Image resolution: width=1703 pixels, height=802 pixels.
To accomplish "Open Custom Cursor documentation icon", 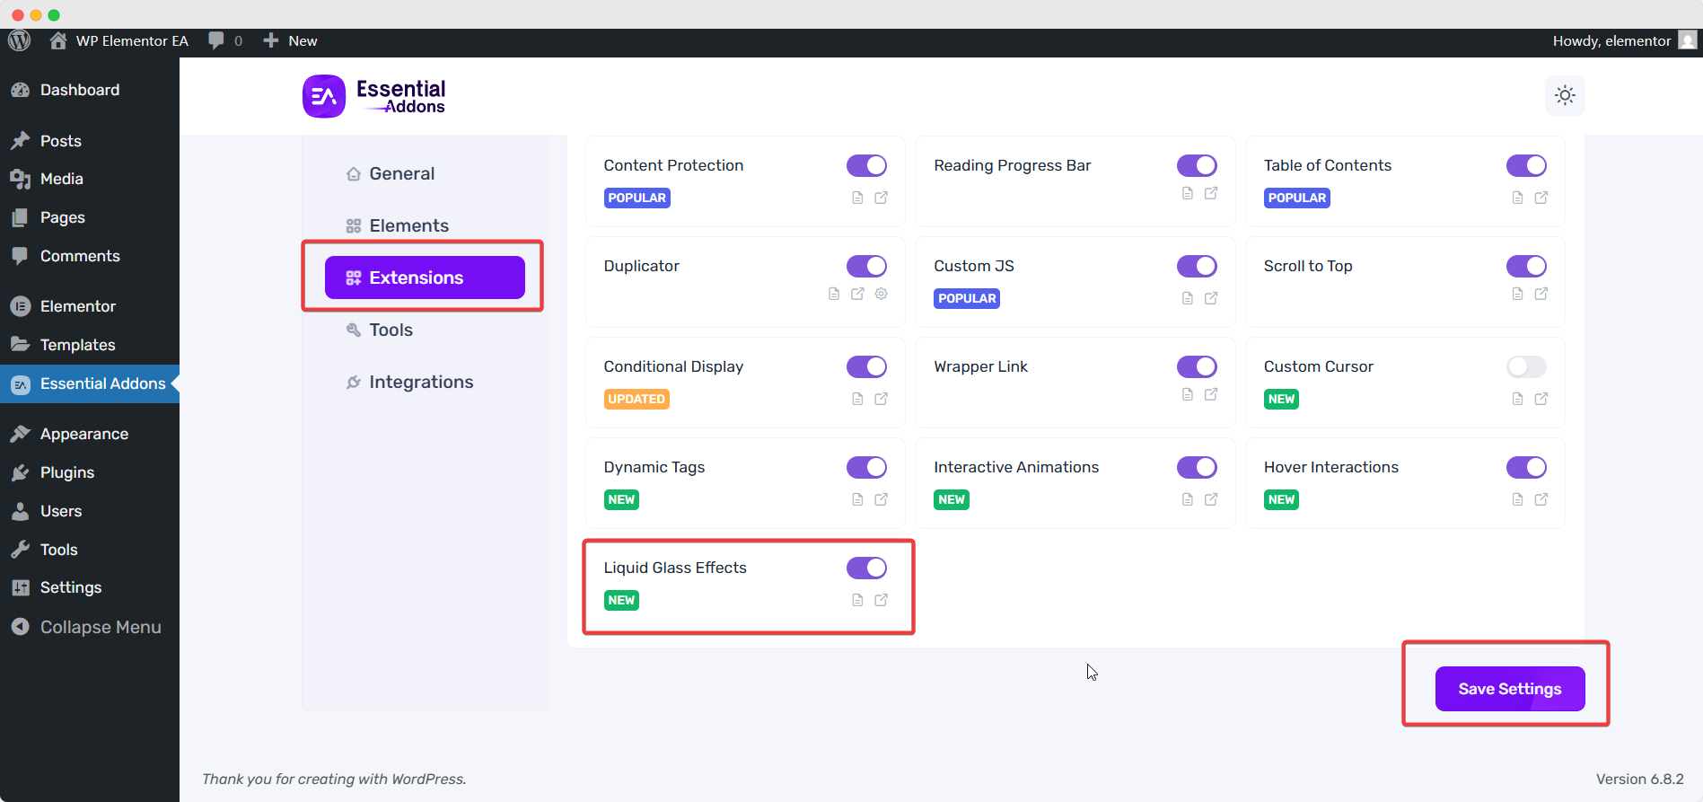I will pyautogui.click(x=1517, y=399).
